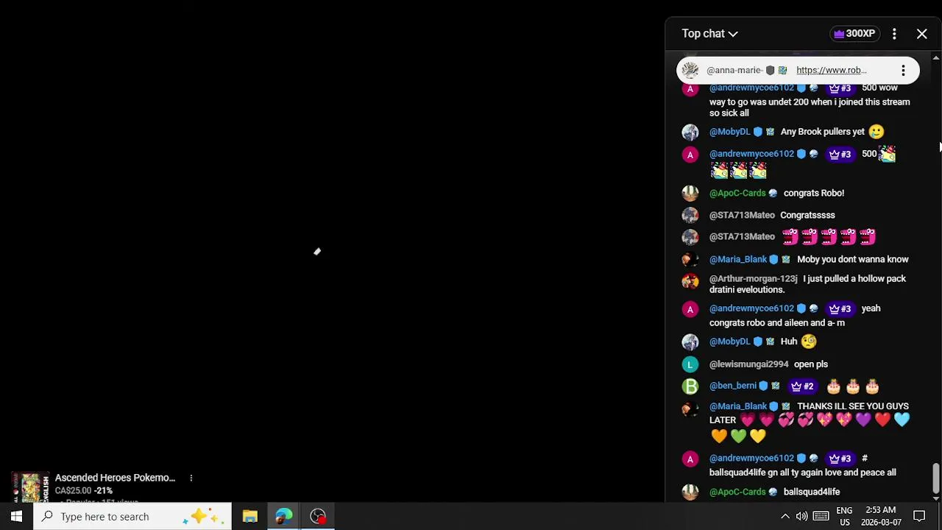This screenshot has height=530, width=942.
Task: Open File Explorer from taskbar
Action: tap(249, 516)
